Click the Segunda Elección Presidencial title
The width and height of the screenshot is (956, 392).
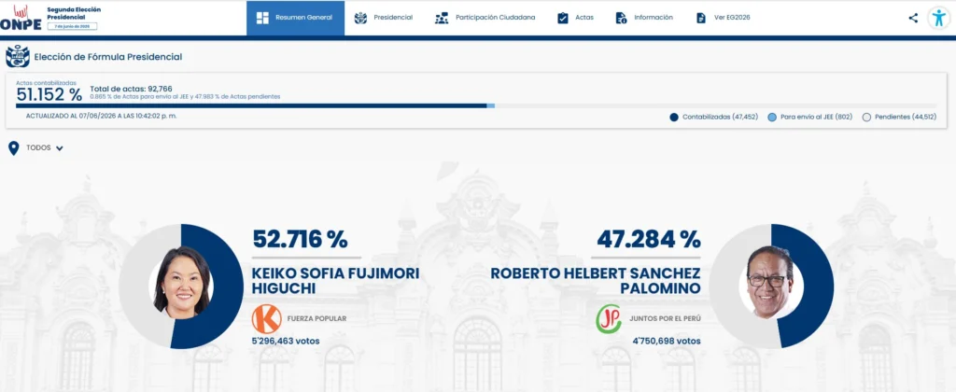click(x=74, y=13)
